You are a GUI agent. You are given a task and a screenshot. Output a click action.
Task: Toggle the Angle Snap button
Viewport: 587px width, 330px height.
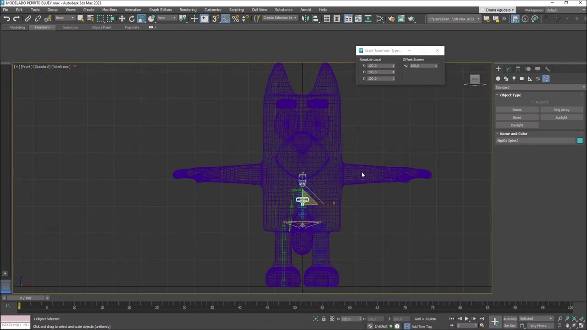coord(226,18)
